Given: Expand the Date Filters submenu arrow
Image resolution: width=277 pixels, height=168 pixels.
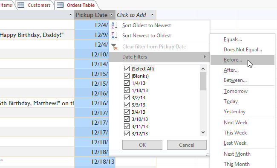Looking at the screenshot, I should (205, 57).
